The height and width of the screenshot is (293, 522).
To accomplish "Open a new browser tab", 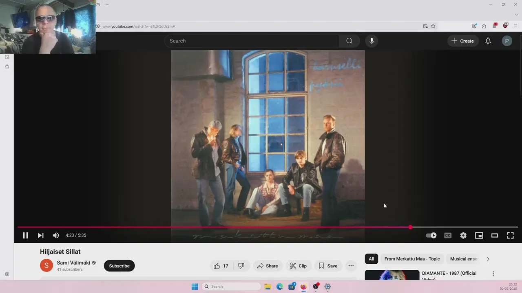I will point(107,4).
